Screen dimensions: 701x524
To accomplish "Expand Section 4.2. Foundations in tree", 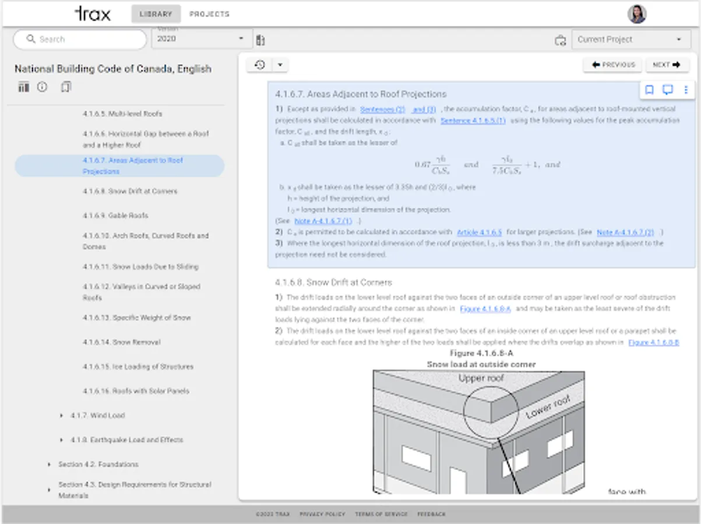I will coord(49,465).
